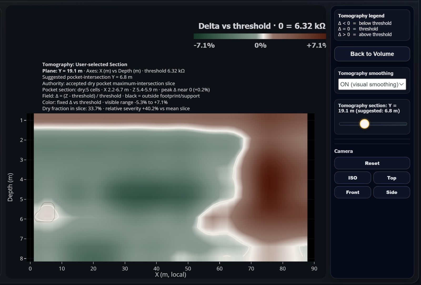Click the dark red hotspot near X 76
This screenshot has height=285, width=421.
point(271,184)
